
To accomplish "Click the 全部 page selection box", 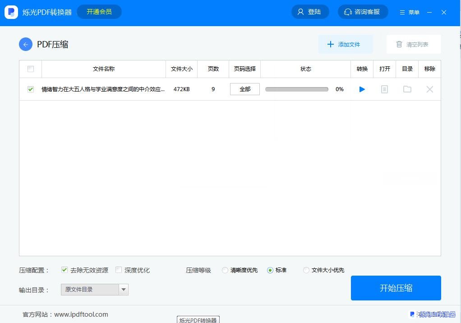I will pyautogui.click(x=245, y=89).
